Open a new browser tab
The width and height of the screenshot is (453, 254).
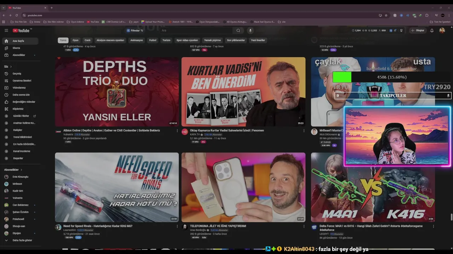pos(52,8)
